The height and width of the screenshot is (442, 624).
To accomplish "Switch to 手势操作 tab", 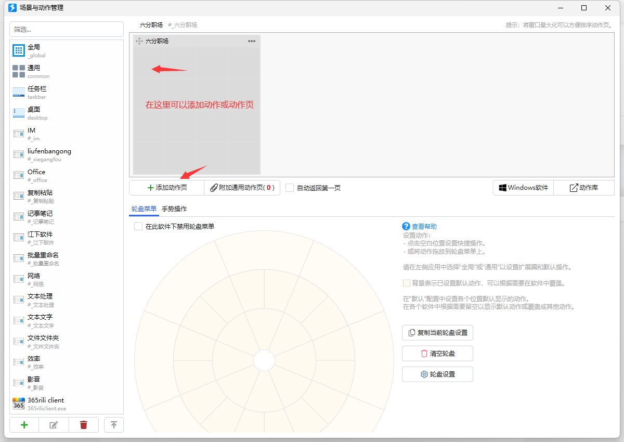I will pyautogui.click(x=174, y=209).
